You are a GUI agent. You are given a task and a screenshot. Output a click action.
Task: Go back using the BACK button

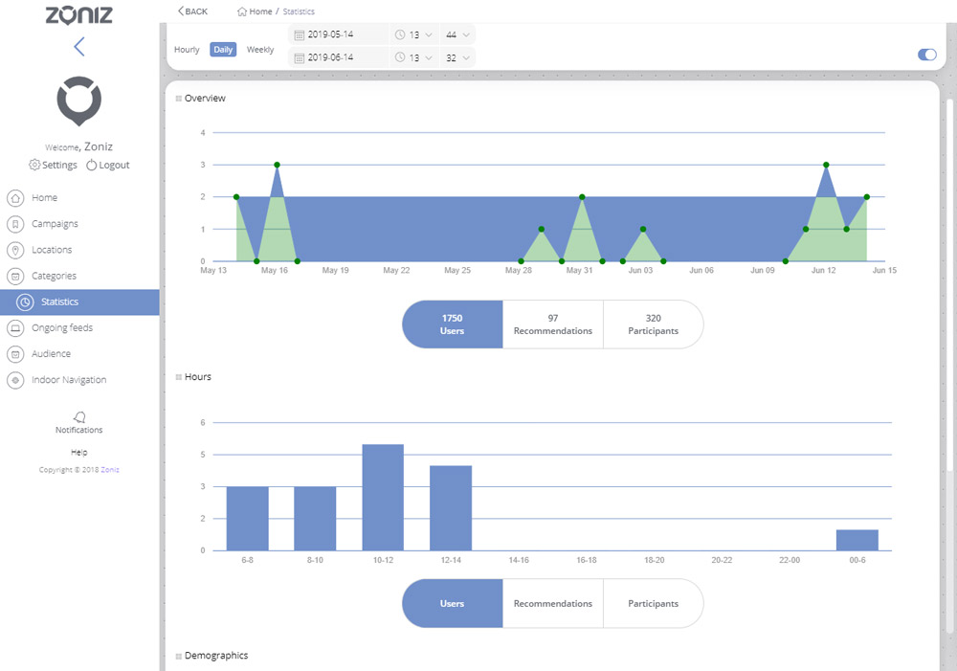[192, 11]
